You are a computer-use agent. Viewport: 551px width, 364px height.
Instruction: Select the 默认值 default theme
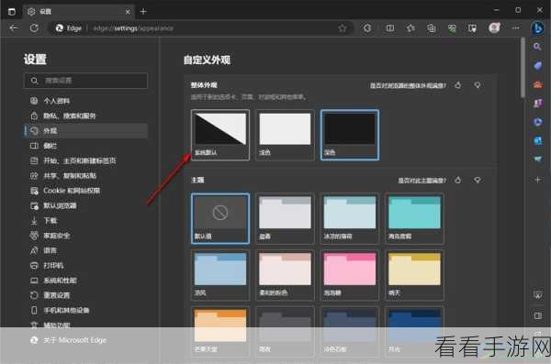220,218
